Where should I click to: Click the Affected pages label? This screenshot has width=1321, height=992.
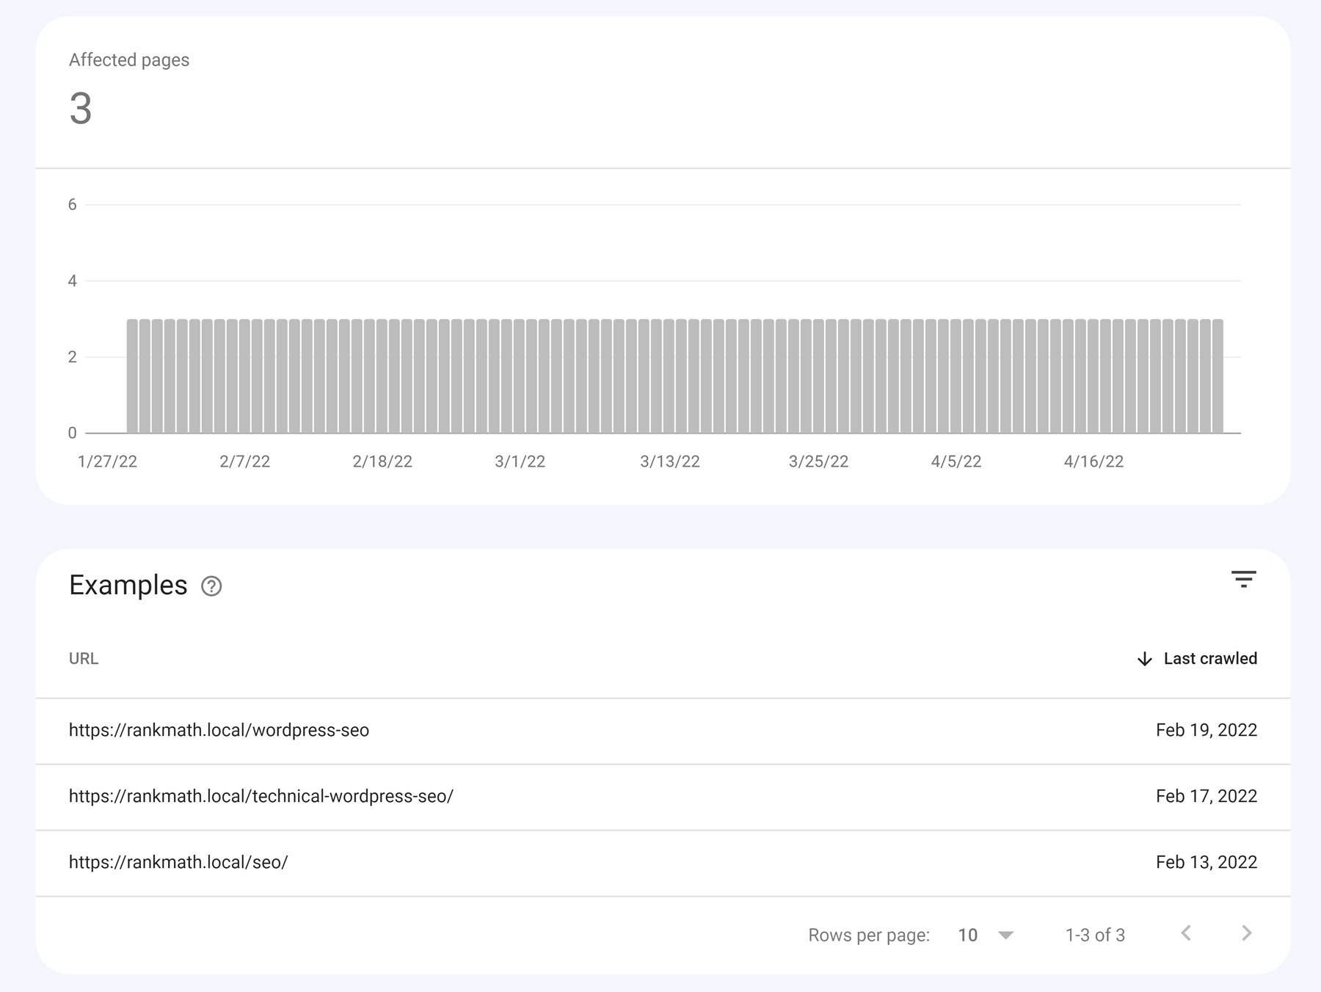129,60
